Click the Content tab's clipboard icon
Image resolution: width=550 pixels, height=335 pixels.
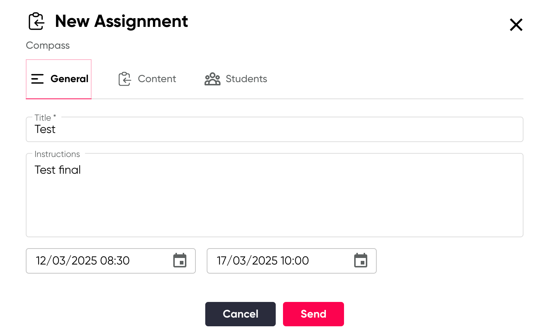125,79
